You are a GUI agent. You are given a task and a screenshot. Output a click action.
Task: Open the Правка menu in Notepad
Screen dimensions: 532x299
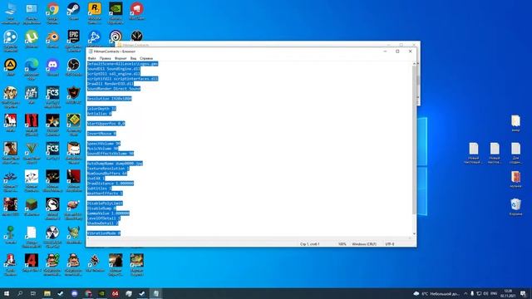pyautogui.click(x=106, y=58)
